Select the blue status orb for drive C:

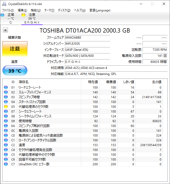coord(2,15)
